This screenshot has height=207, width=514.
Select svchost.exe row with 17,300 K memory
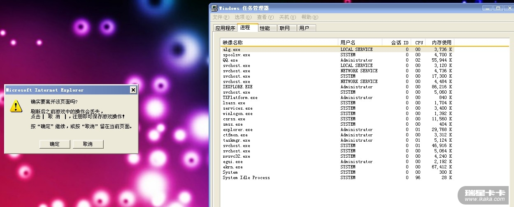[337, 76]
